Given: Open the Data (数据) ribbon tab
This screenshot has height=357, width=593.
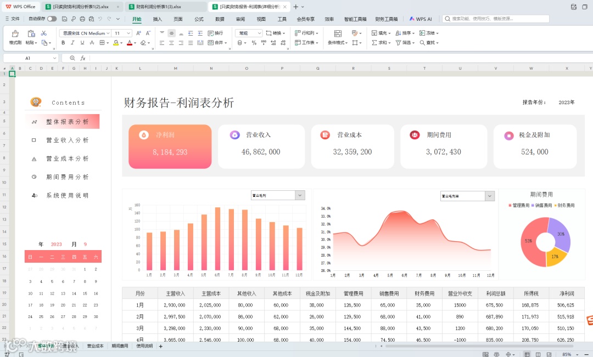Looking at the screenshot, I should (220, 19).
